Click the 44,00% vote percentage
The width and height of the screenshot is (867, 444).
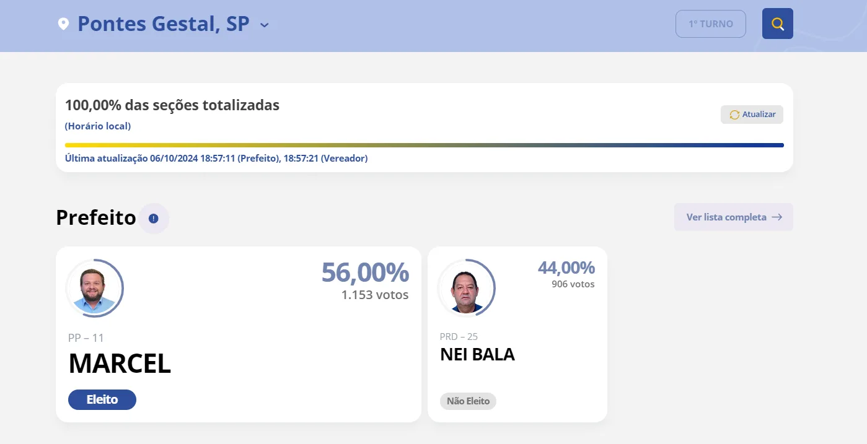pos(566,268)
